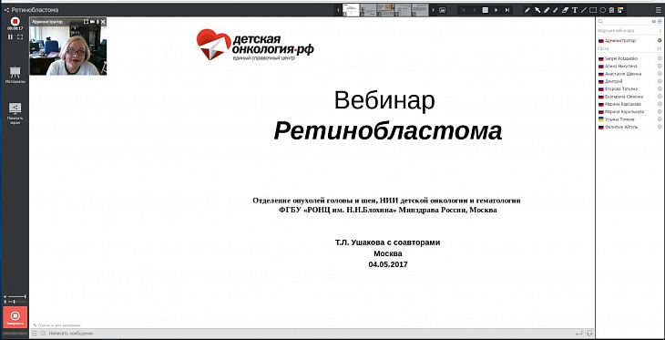
Task: Open info for Анастасия Шекина
Action: coord(660,74)
